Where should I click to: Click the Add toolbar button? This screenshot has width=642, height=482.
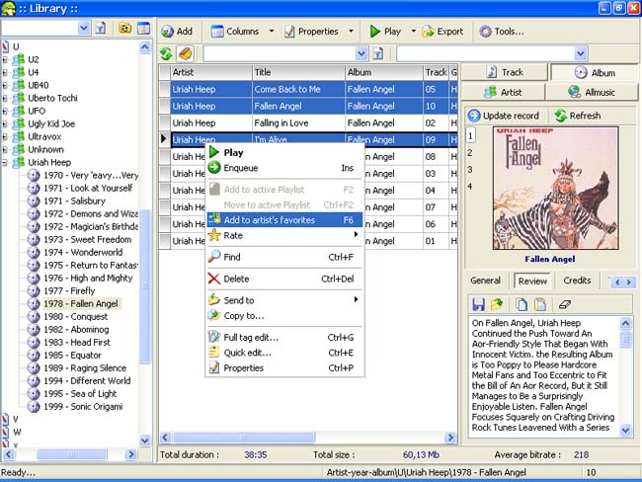tap(177, 31)
